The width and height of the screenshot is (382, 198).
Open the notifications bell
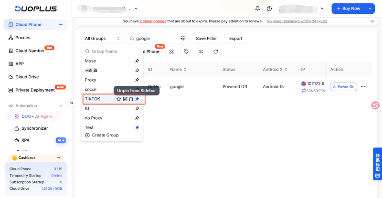click(x=257, y=9)
